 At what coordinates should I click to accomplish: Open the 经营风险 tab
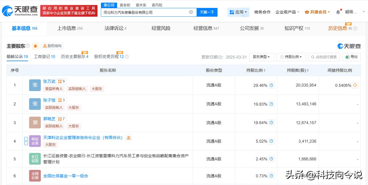pyautogui.click(x=161, y=28)
